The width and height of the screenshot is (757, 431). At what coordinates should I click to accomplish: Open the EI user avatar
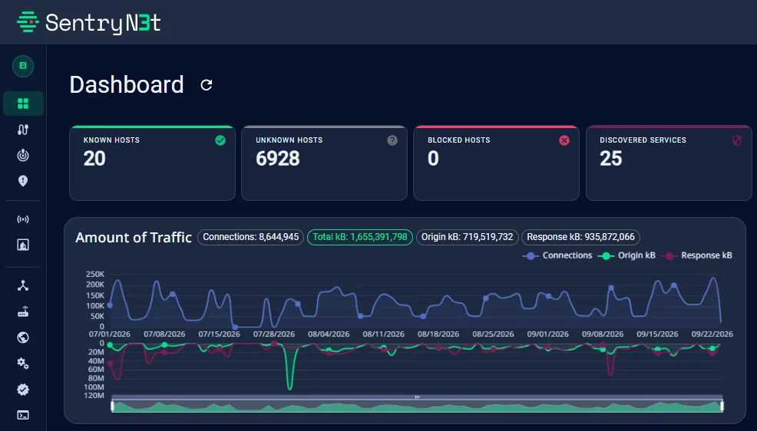[23, 66]
